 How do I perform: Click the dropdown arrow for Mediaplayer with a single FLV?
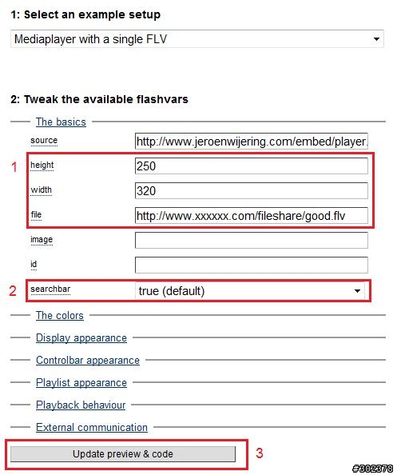376,39
